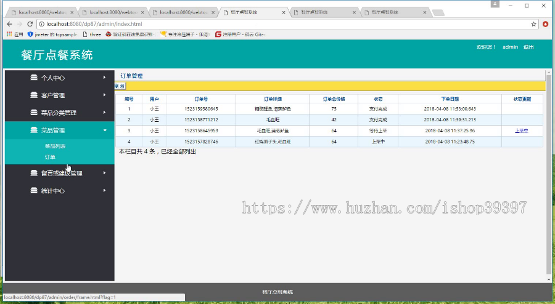The image size is (555, 304).
Task: Open the 订单 submenu item
Action: [x=50, y=157]
